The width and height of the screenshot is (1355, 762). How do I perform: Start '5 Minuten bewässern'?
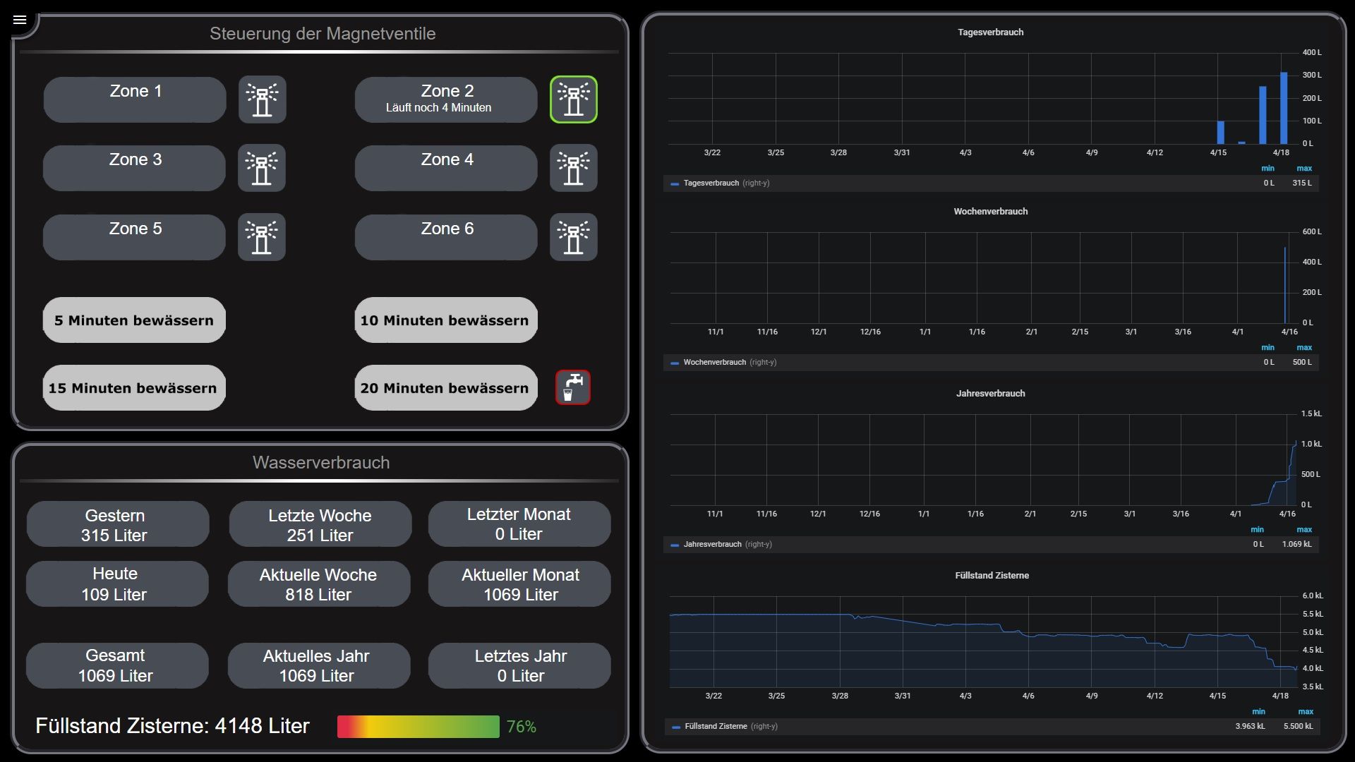[x=134, y=320]
